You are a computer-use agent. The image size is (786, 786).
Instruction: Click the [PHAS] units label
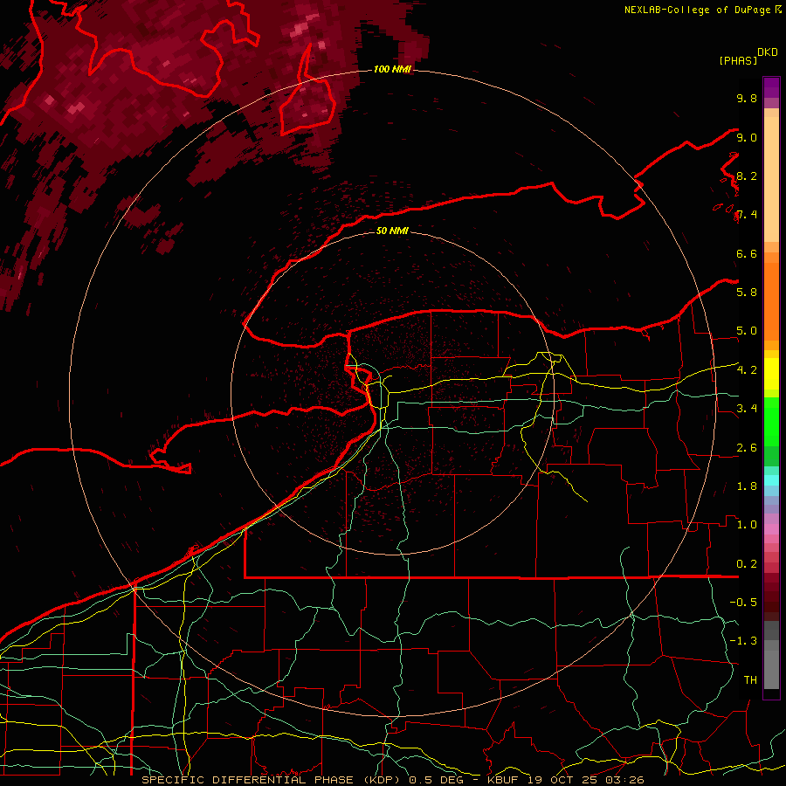click(x=738, y=60)
